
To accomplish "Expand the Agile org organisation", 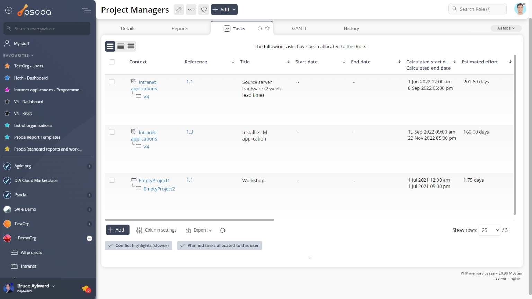I will tap(89, 166).
